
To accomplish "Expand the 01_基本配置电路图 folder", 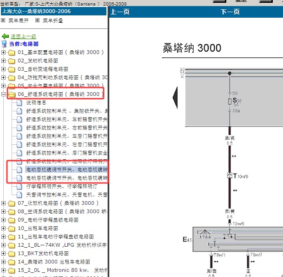I will [x=3, y=53].
